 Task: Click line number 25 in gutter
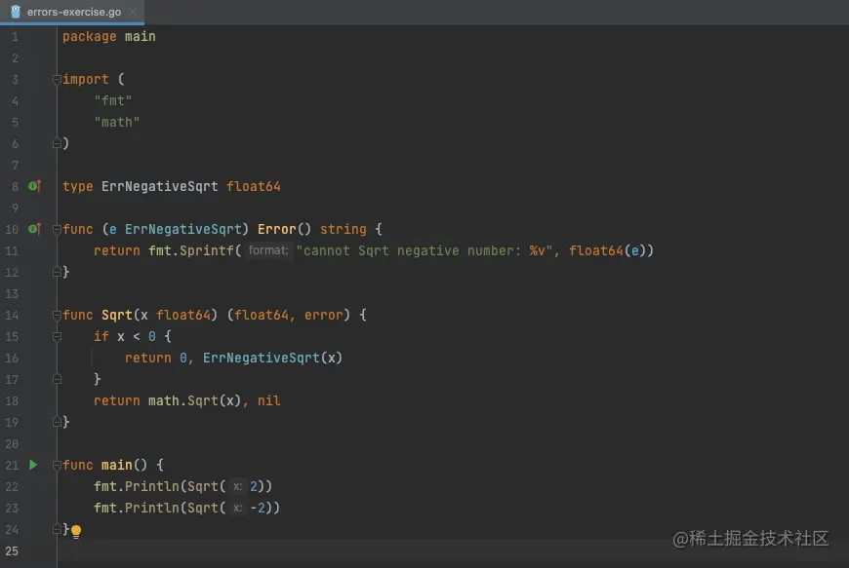[x=12, y=550]
